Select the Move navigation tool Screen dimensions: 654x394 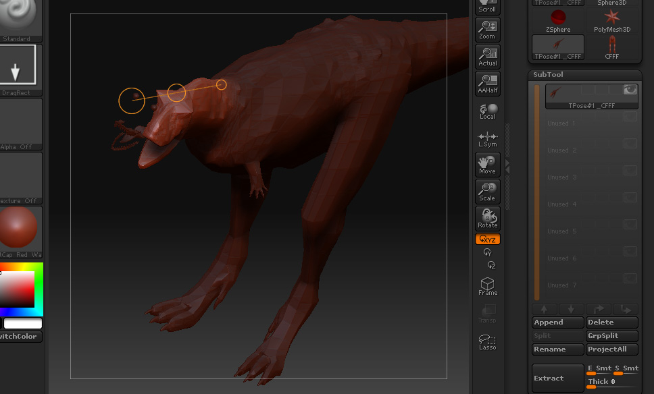[487, 165]
